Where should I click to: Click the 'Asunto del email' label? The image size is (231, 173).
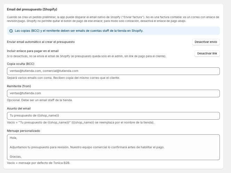pyautogui.click(x=19, y=108)
